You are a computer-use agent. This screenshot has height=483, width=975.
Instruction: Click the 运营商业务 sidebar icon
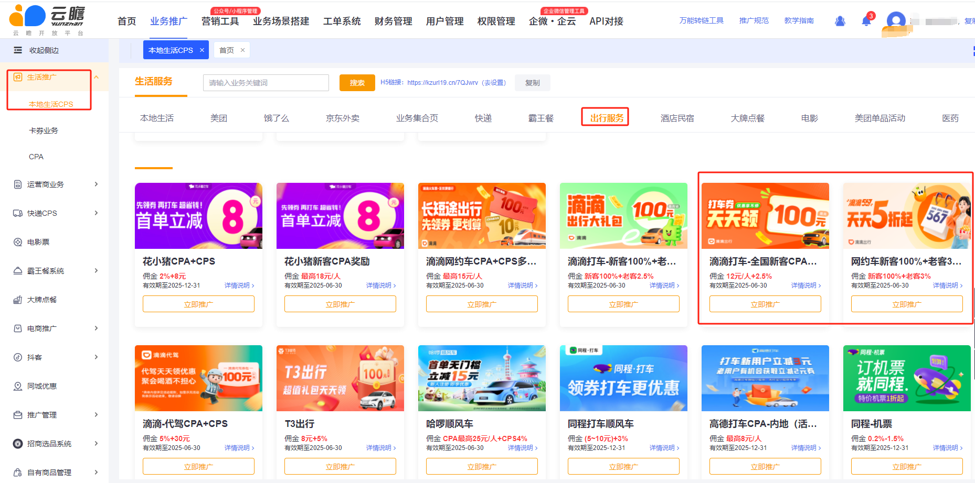click(x=18, y=184)
